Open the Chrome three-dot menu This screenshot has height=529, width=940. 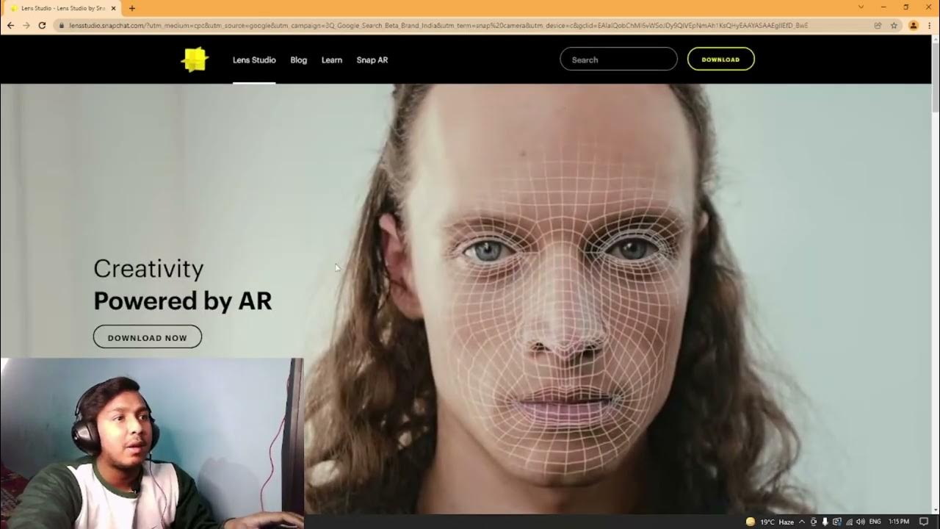[x=930, y=25]
